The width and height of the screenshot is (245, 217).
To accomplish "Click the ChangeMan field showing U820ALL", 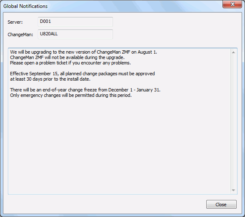I will pos(75,34).
